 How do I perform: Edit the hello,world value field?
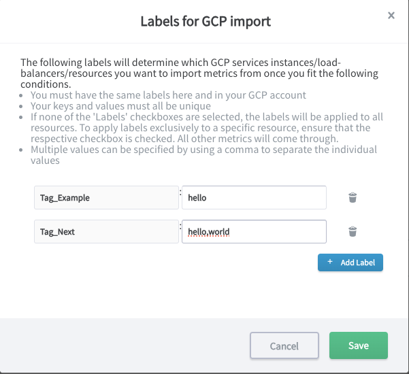click(254, 232)
